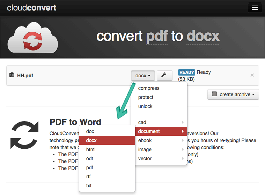265x195 pixels.
Task: Expand the cad submenu
Action: click(161, 122)
